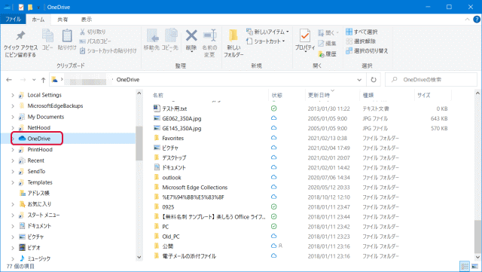Screen dimensions: 482x272
Task: Open recent locations dropdown arrow
Action: point(34,80)
